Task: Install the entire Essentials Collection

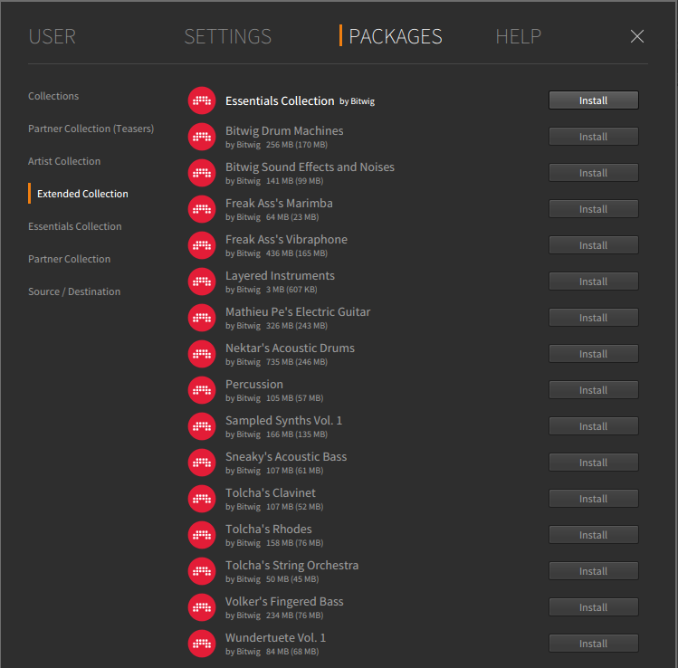Action: pyautogui.click(x=593, y=100)
